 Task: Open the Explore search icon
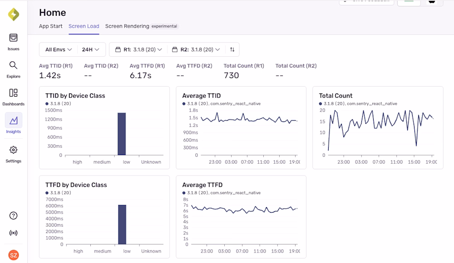(x=13, y=69)
